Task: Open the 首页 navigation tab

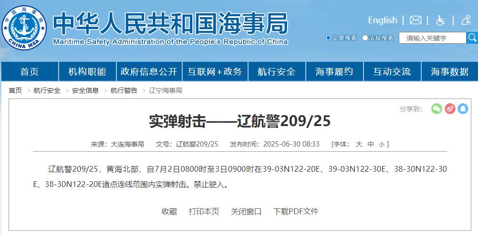Action: click(30, 71)
